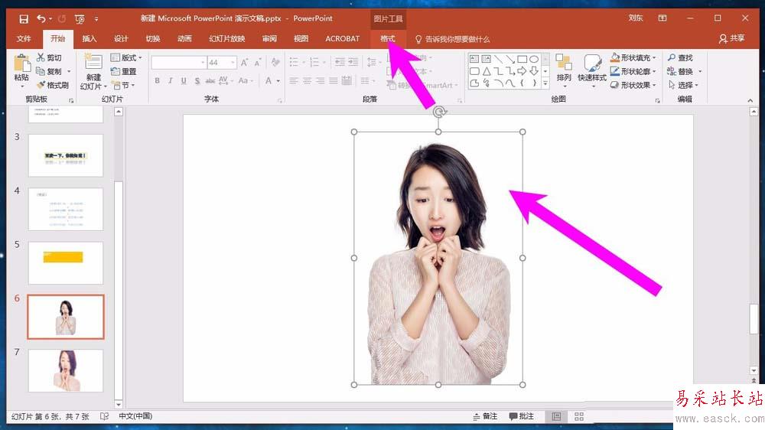Click the Save icon in quick access toolbar
This screenshot has height=430, width=765.
coord(24,18)
